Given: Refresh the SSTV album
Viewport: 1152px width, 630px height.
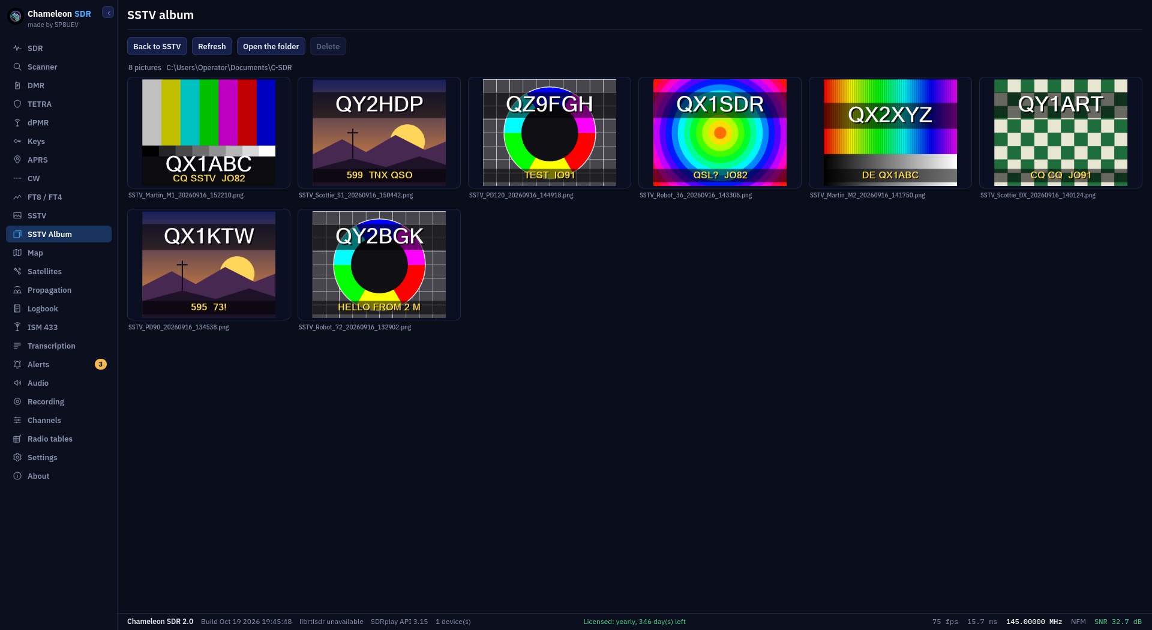Looking at the screenshot, I should (x=212, y=46).
